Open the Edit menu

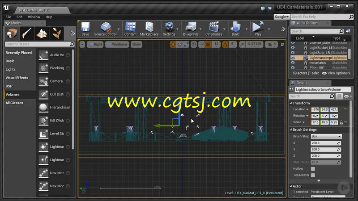tap(19, 17)
